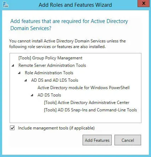Select the AD DS Tools row
Image resolution: width=151 pixels, height=157 pixels.
point(49,95)
